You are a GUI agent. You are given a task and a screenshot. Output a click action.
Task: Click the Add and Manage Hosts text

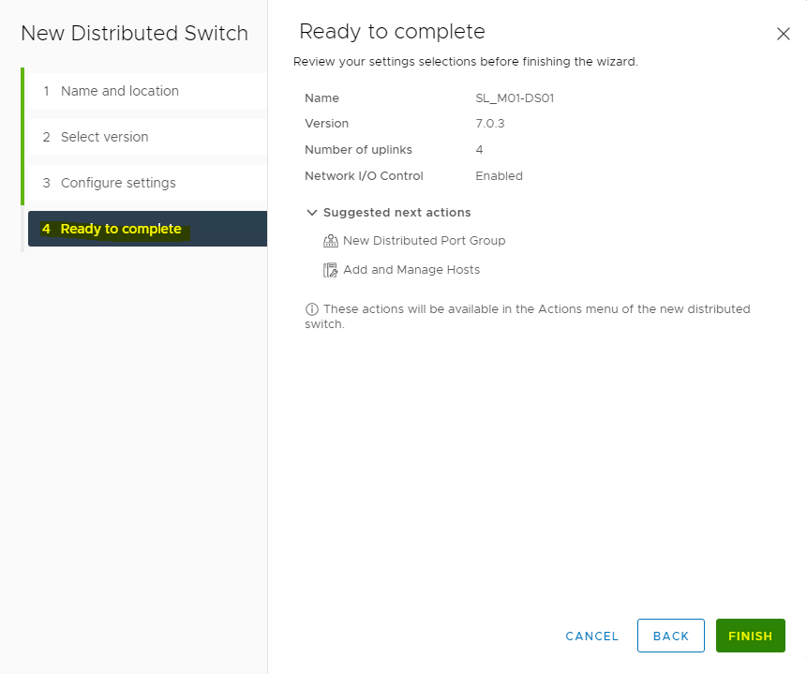pos(411,269)
